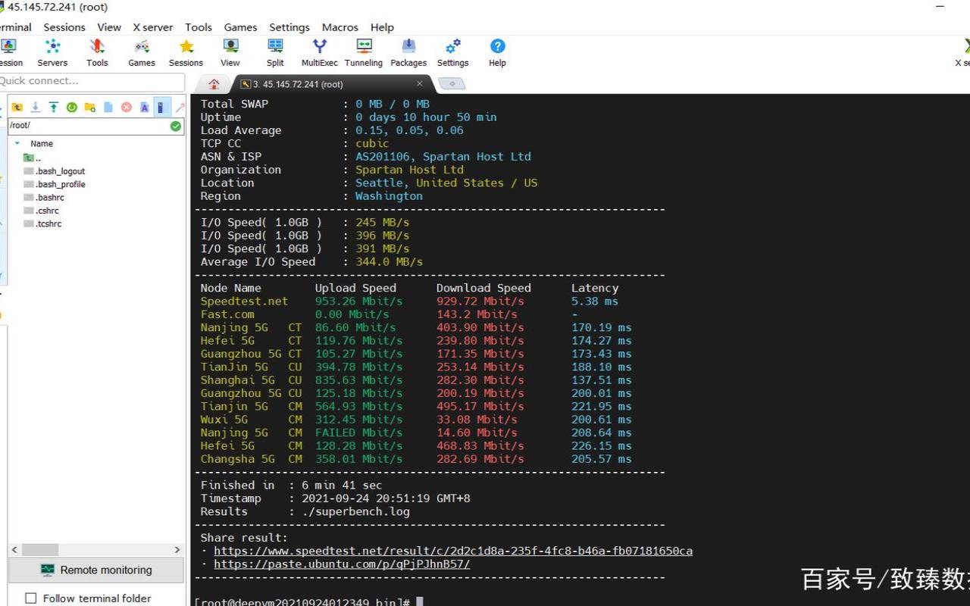Click the 344.0 MB/s average I/O value
The height and width of the screenshot is (606, 970).
(x=389, y=262)
